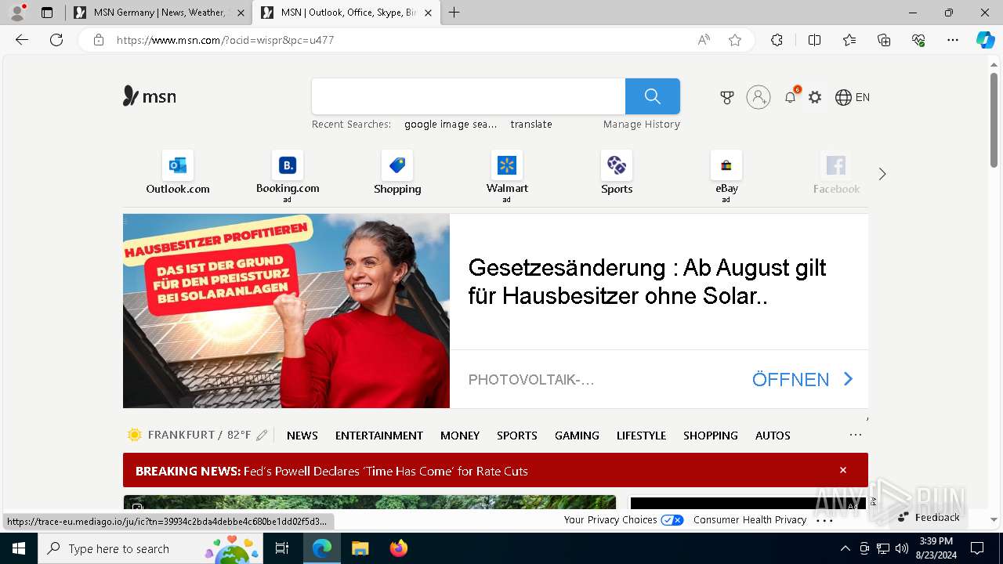Open MSN settings gear icon

tap(815, 97)
